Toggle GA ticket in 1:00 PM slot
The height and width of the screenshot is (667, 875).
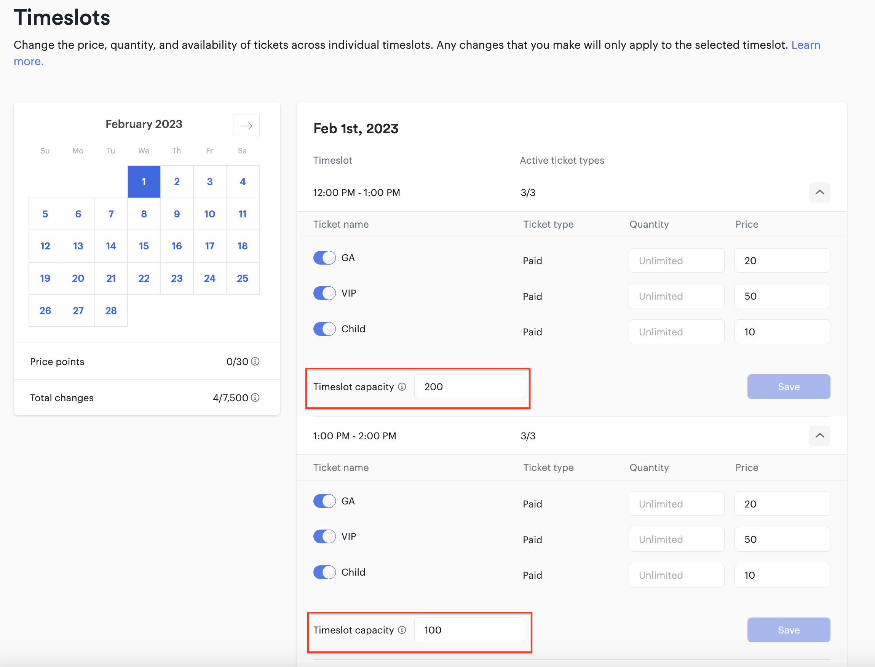pyautogui.click(x=324, y=501)
